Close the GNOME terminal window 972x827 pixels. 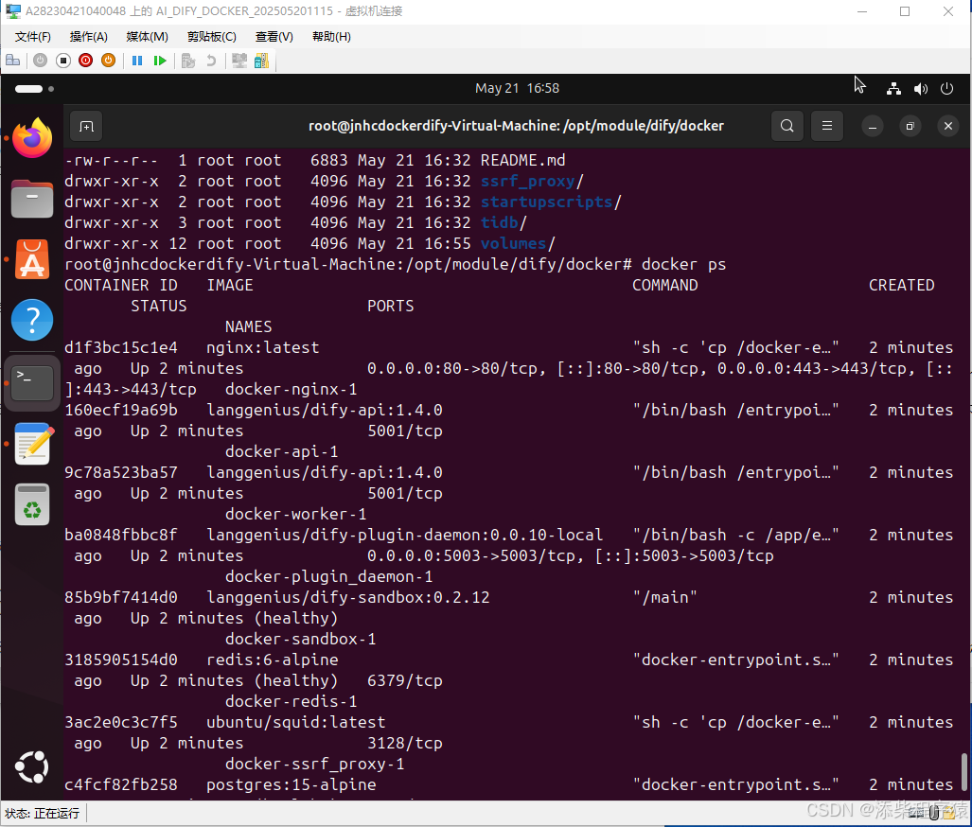point(947,127)
